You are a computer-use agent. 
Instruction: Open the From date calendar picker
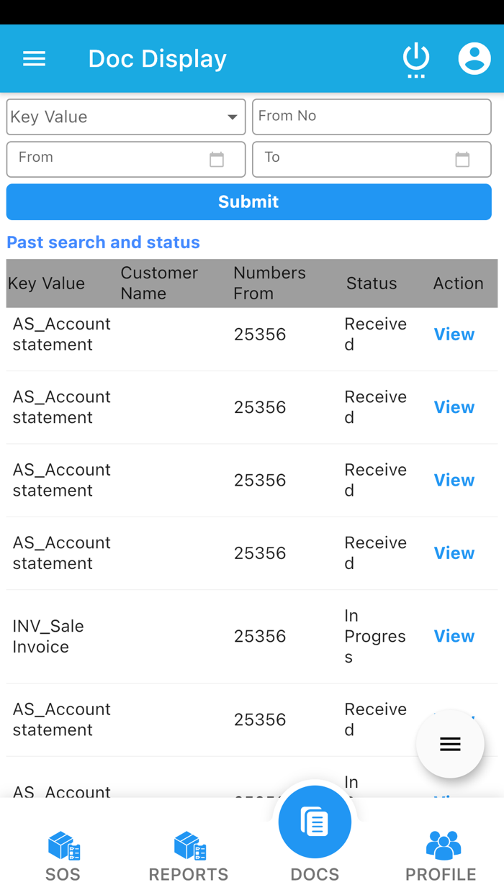click(217, 160)
